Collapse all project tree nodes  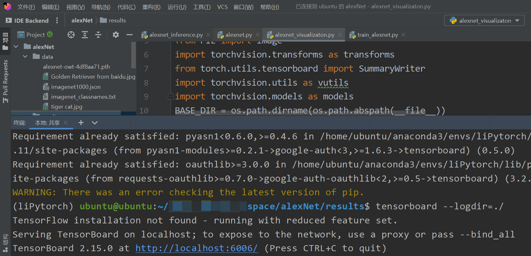[x=98, y=35]
